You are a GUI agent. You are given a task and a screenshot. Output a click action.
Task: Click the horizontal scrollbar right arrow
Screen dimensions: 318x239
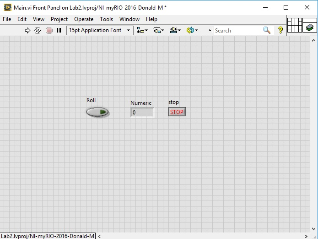[x=306, y=236]
